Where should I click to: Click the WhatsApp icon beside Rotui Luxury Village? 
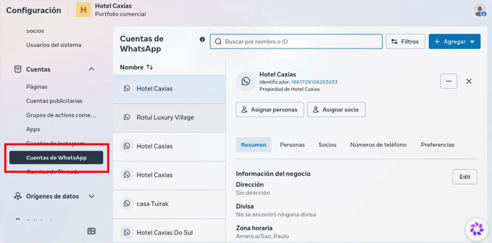coord(127,117)
